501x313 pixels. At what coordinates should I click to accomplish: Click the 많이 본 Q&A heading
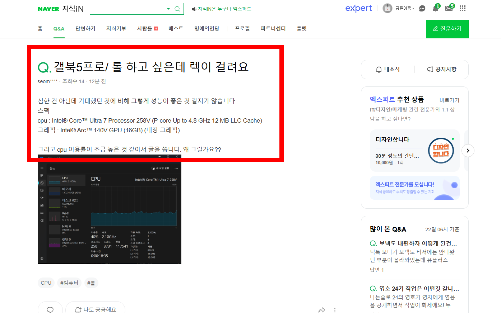pos(388,229)
